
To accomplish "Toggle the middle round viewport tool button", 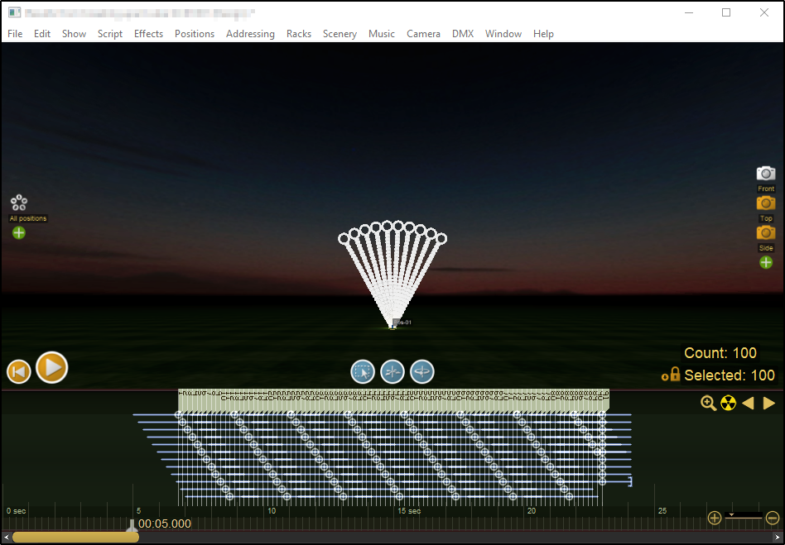I will pos(392,371).
